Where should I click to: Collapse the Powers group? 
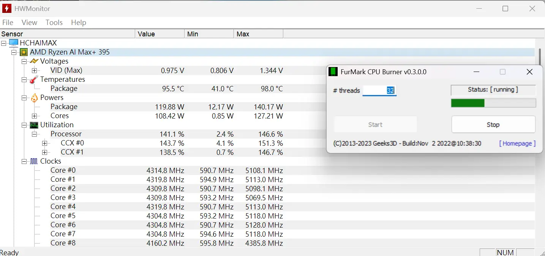[24, 98]
